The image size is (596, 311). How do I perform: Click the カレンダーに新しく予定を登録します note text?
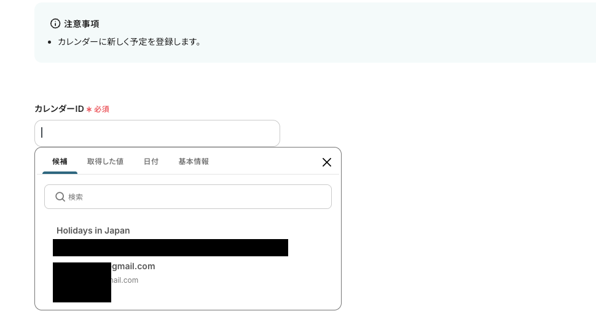click(x=129, y=42)
